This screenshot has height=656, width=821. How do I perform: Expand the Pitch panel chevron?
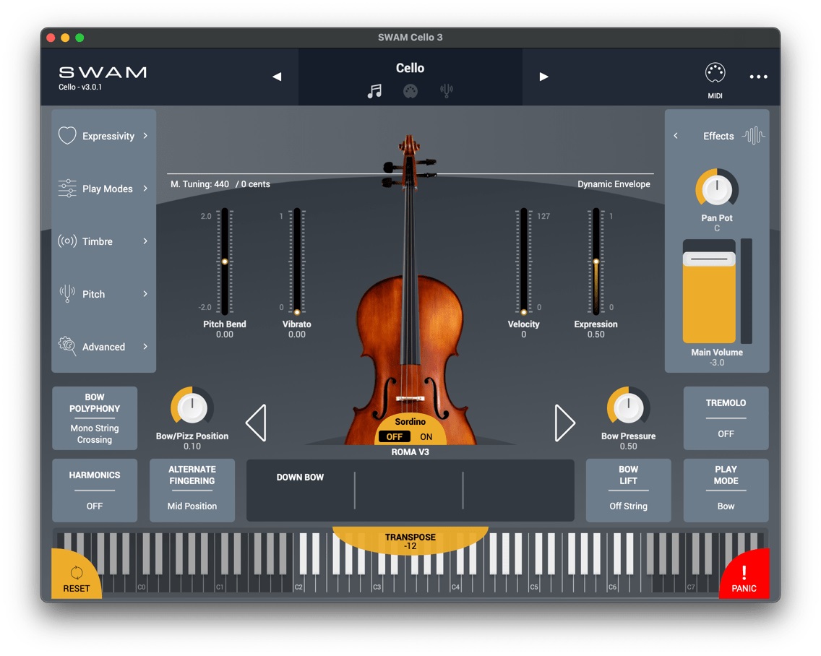click(145, 294)
